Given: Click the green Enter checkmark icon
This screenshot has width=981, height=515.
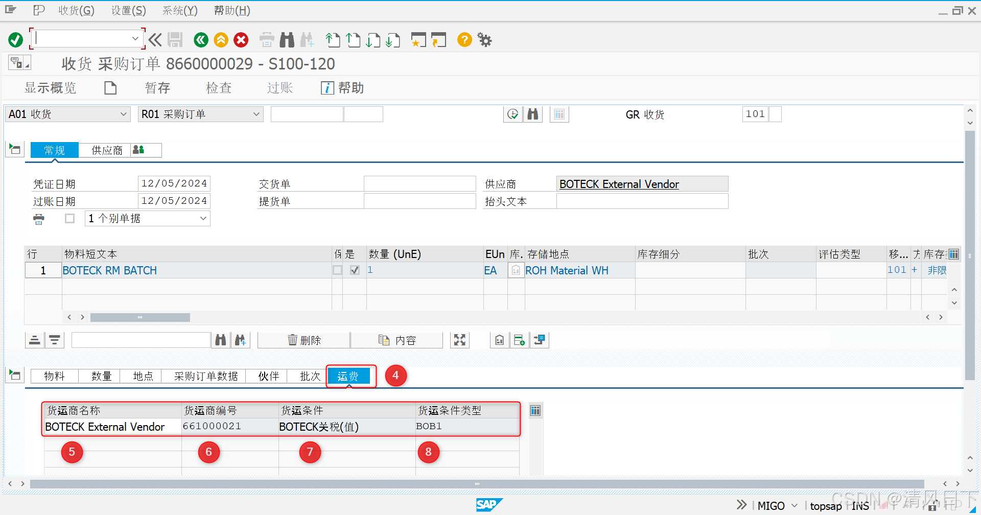Looking at the screenshot, I should [16, 40].
